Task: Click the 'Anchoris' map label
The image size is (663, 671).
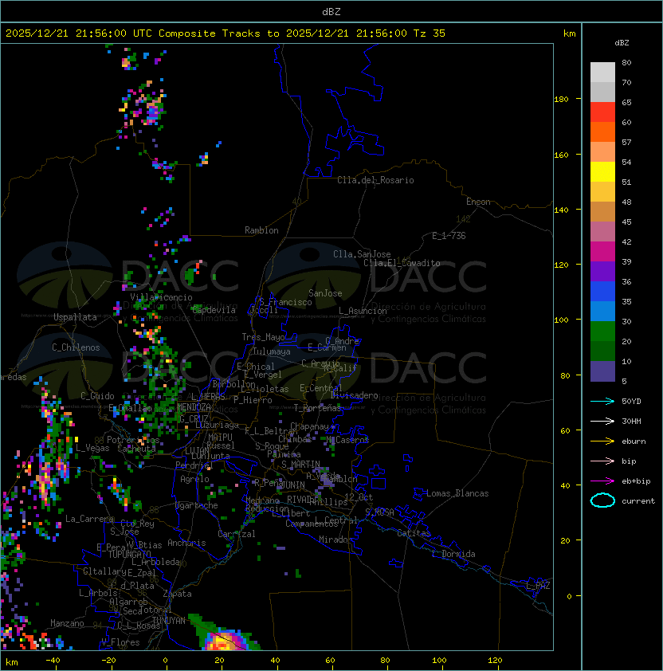Action: pos(186,543)
